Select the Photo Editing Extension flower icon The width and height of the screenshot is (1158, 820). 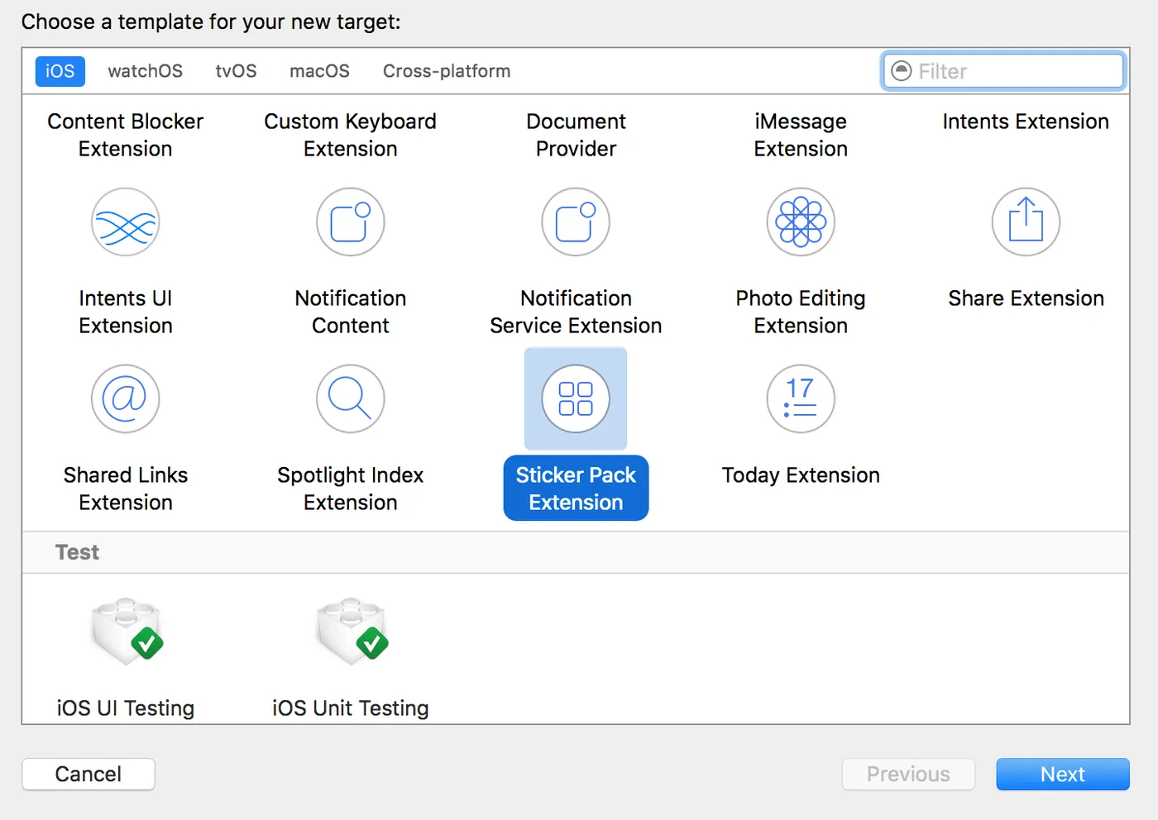coord(801,222)
